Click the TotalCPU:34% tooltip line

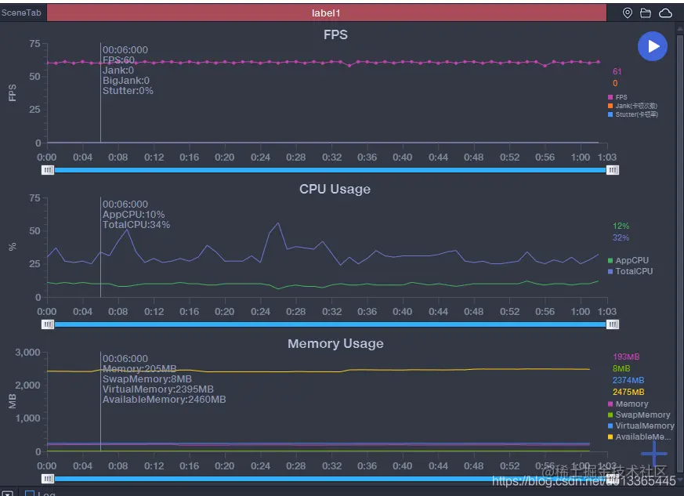coord(136,225)
